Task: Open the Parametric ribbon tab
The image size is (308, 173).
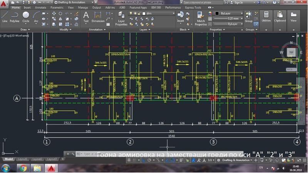Action: pyautogui.click(x=57, y=7)
